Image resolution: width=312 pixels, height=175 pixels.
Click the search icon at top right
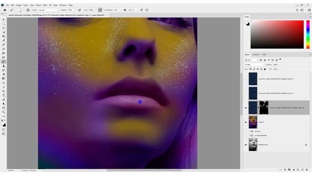[x=297, y=10]
